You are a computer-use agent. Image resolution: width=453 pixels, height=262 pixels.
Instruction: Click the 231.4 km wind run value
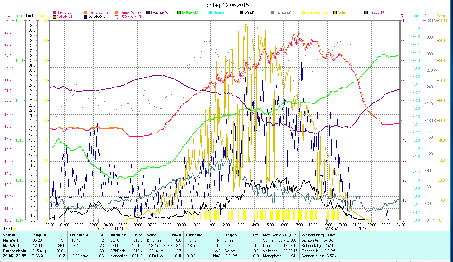coord(155,251)
